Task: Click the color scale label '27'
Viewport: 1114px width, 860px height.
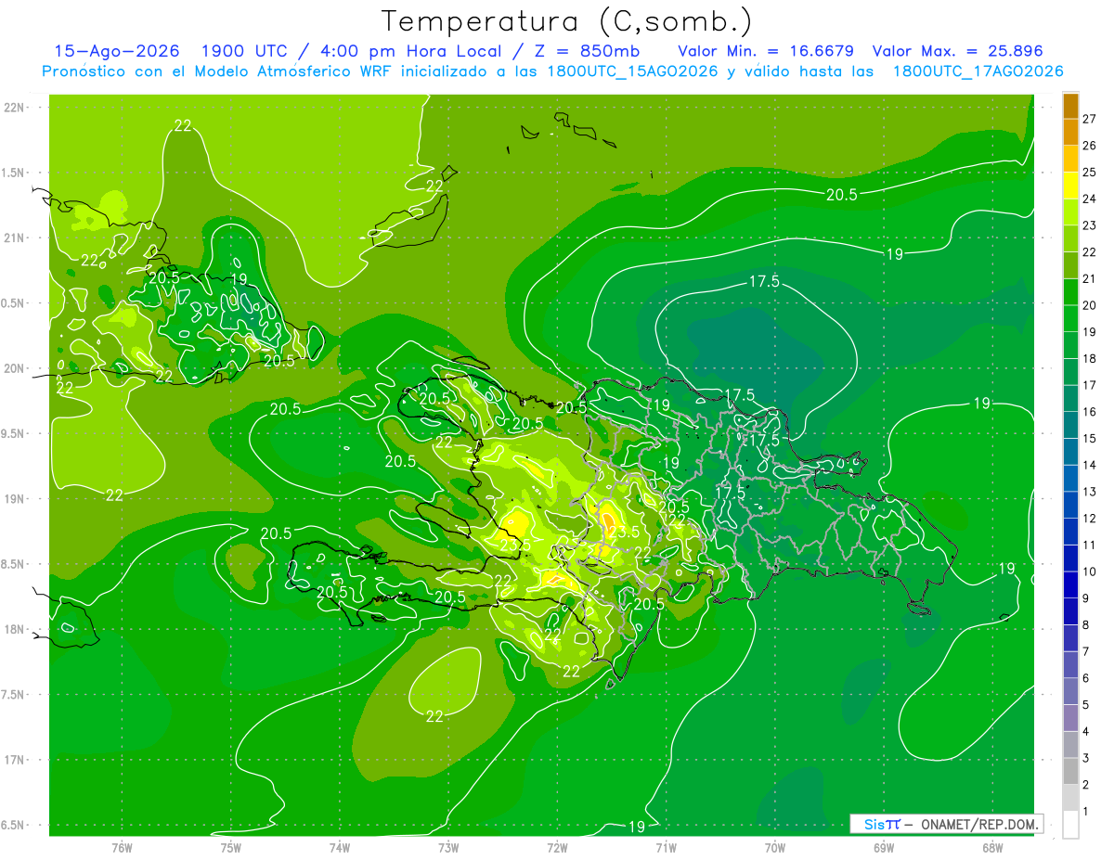Action: [1090, 119]
